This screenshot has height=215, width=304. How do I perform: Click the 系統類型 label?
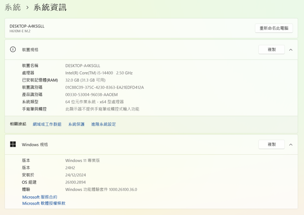tap(30, 102)
